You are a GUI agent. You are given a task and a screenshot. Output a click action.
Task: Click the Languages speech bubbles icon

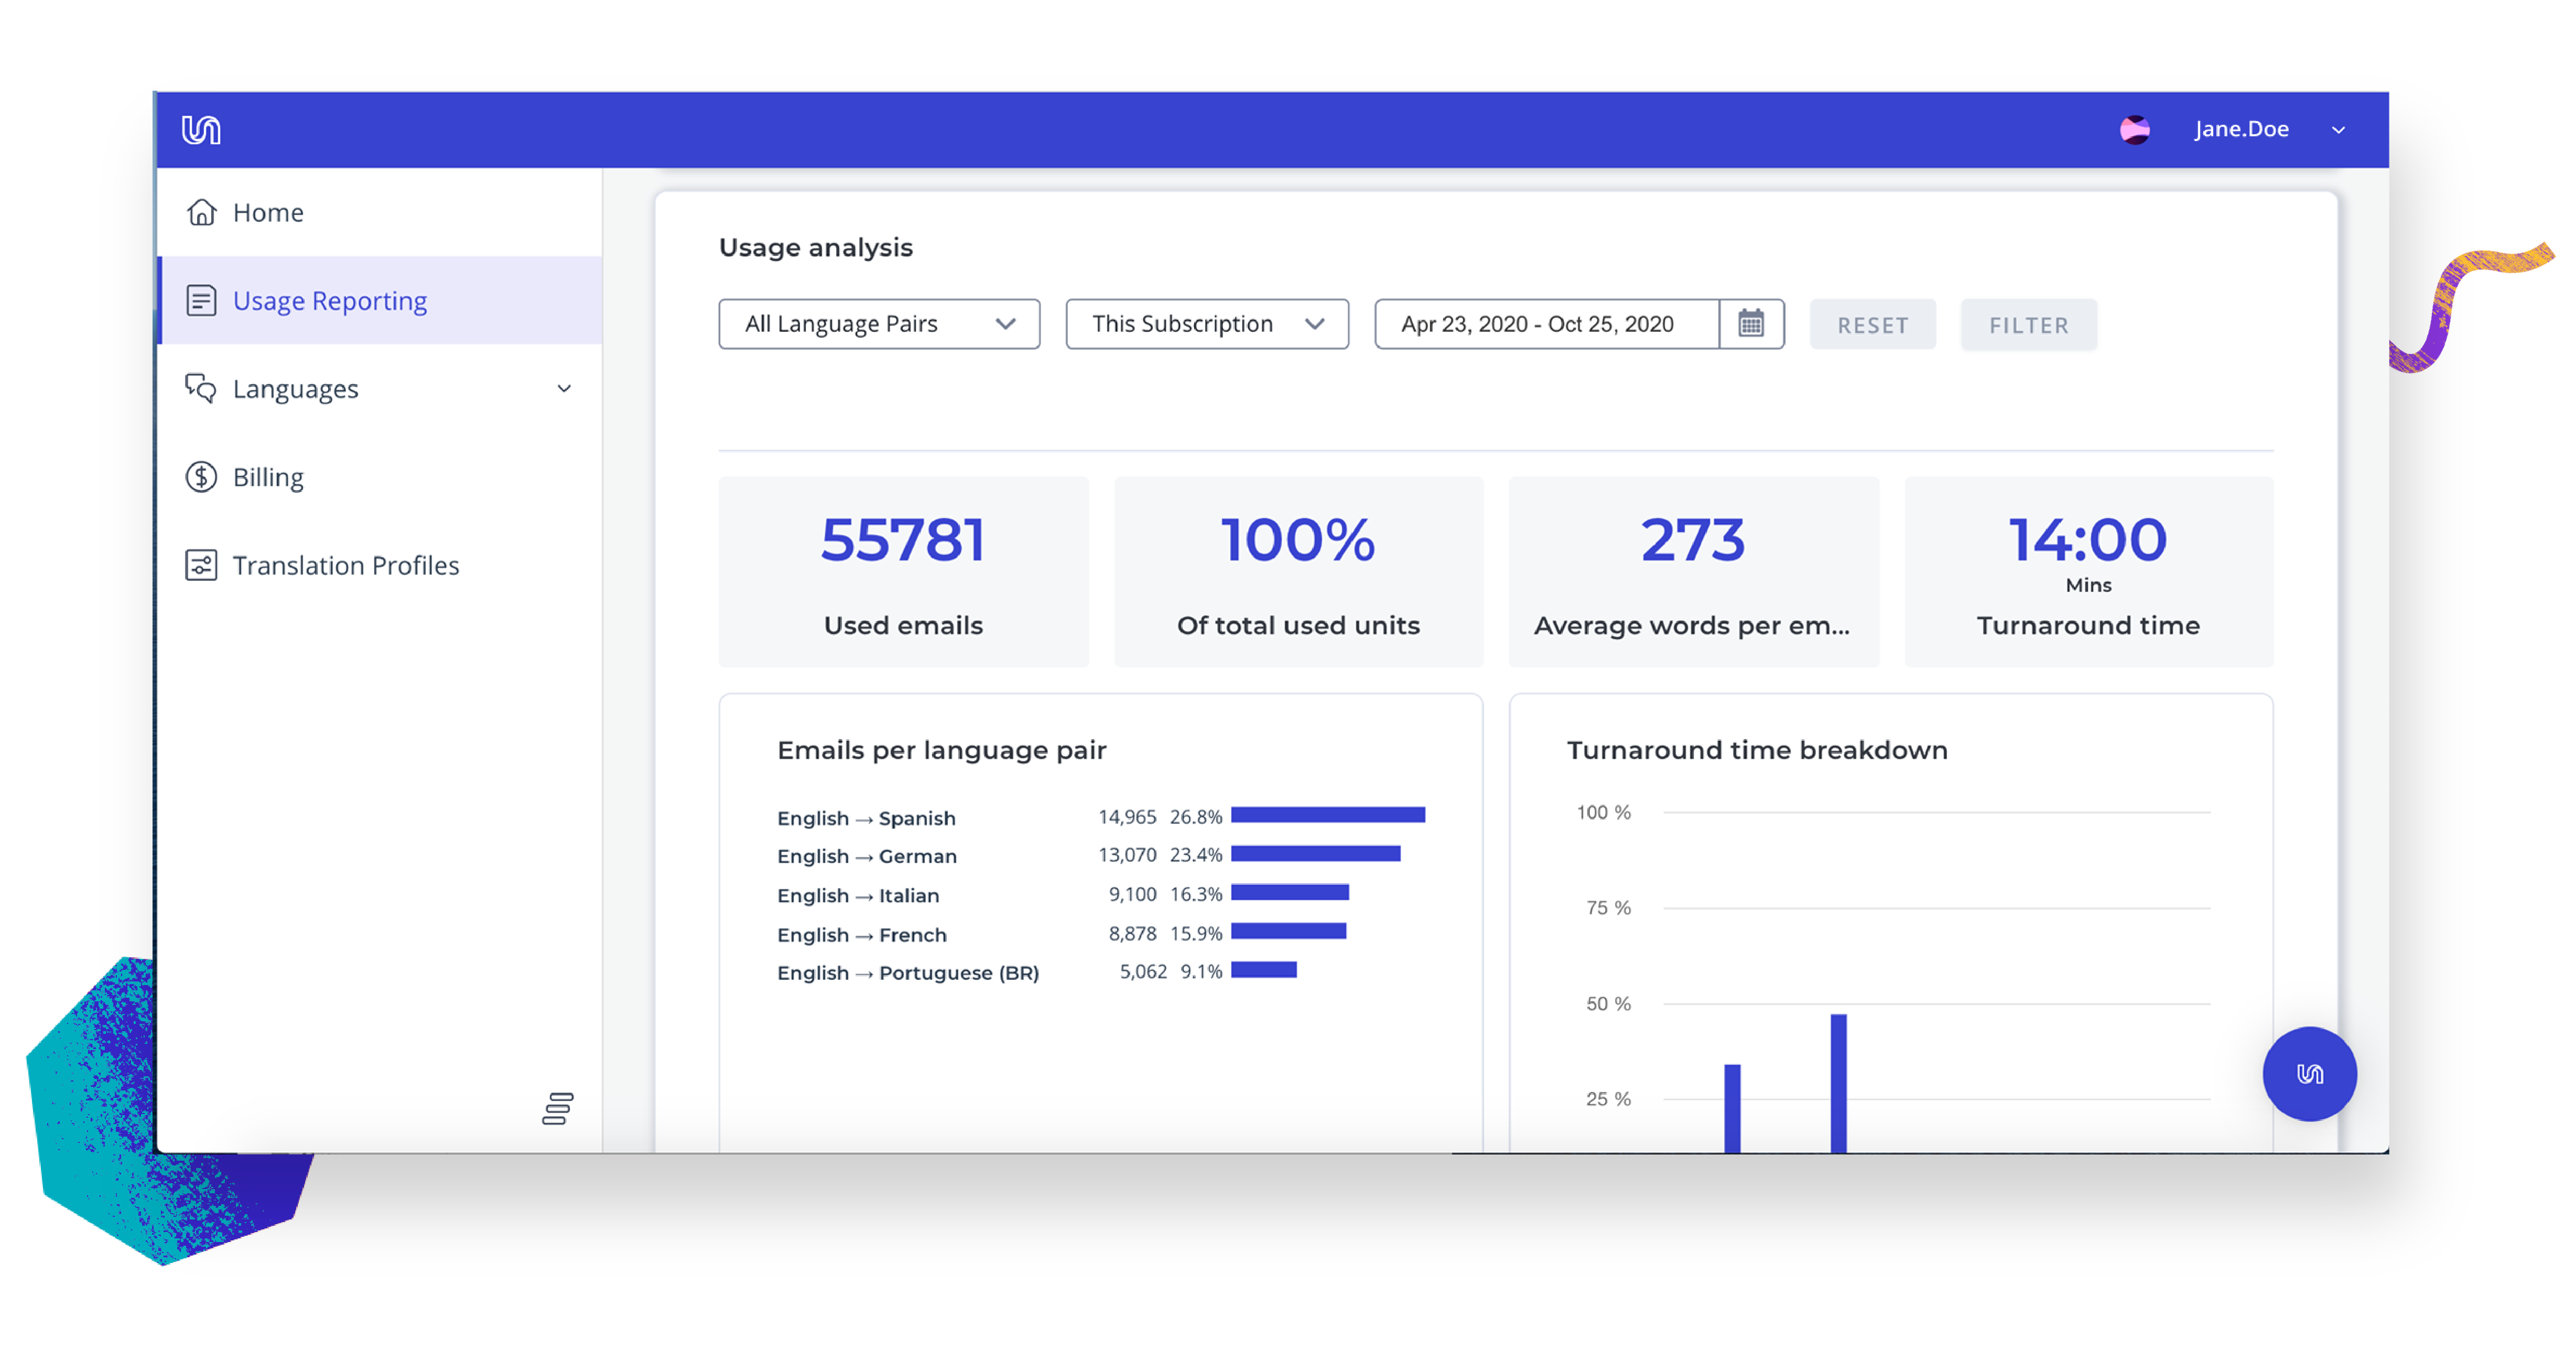click(x=201, y=388)
